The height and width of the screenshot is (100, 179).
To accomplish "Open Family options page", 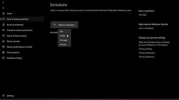I will [x=13, y=52].
